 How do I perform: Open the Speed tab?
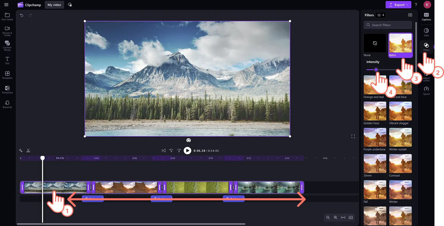click(426, 91)
